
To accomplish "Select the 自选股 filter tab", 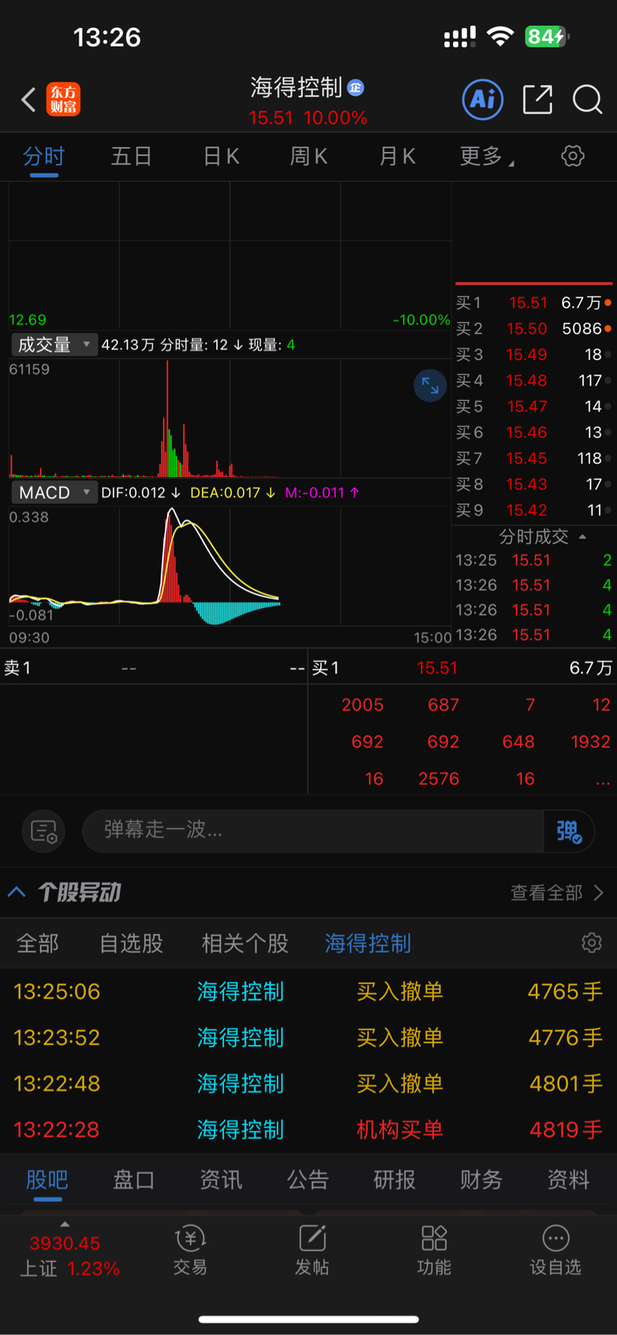I will [131, 943].
